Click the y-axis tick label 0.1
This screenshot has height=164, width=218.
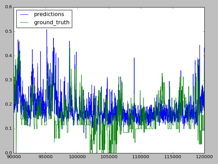tap(9, 128)
